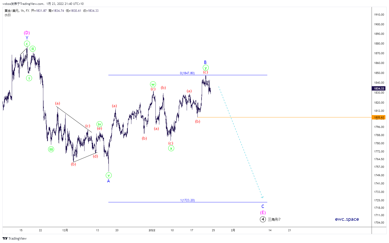
Task: Select the chart symbol title 黄金/美元, 1h, FX
Action: point(17,11)
